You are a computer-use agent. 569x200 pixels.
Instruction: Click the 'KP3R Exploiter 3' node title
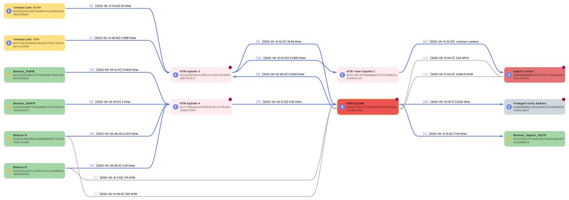click(x=190, y=71)
